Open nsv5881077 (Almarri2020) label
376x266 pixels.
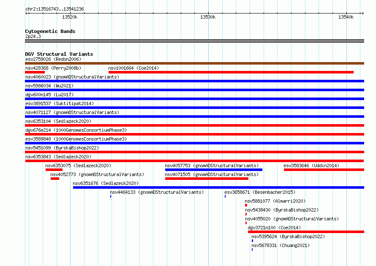[275, 201]
